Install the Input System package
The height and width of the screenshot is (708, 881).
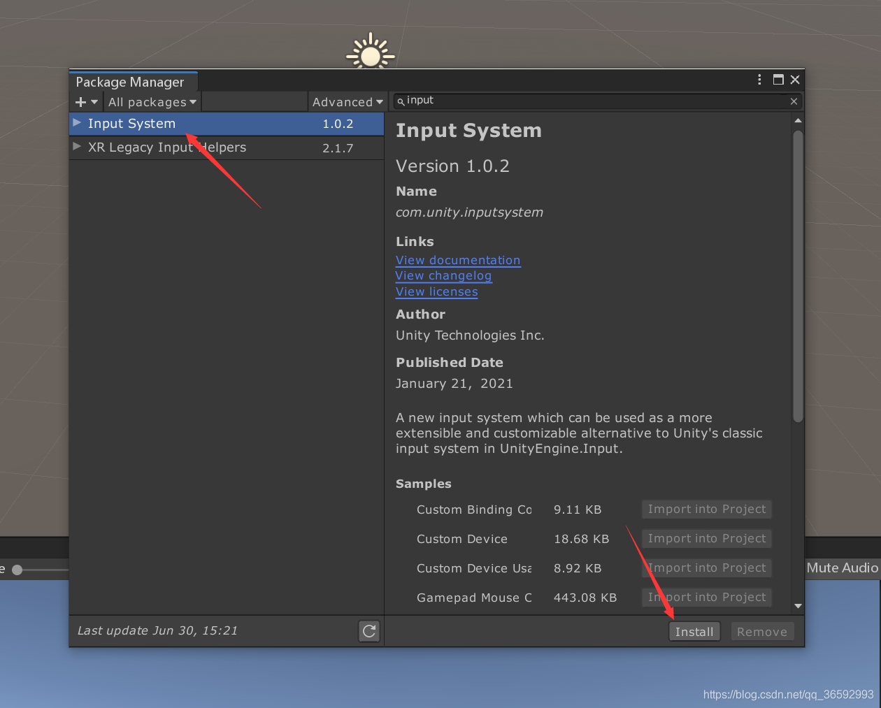click(694, 632)
